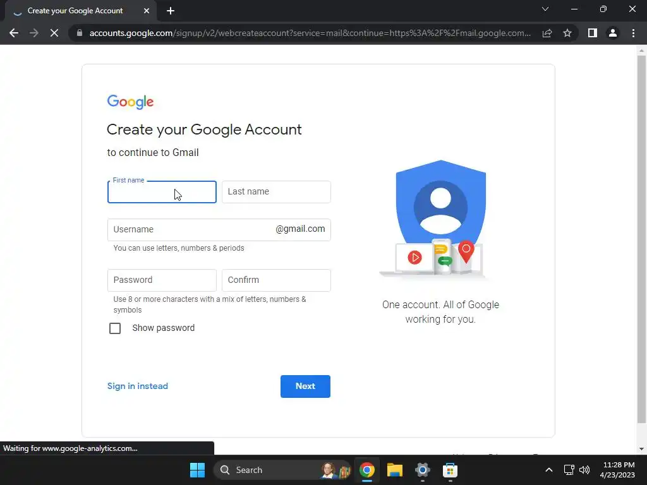
Task: View site information via the lock icon
Action: click(x=80, y=33)
